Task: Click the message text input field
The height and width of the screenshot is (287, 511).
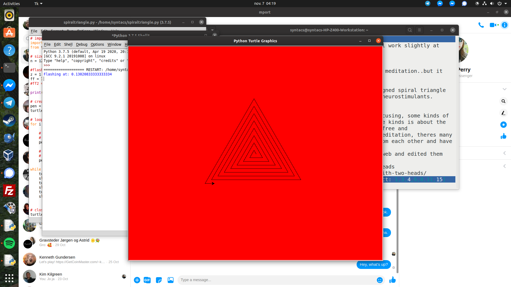Action: click(277, 280)
